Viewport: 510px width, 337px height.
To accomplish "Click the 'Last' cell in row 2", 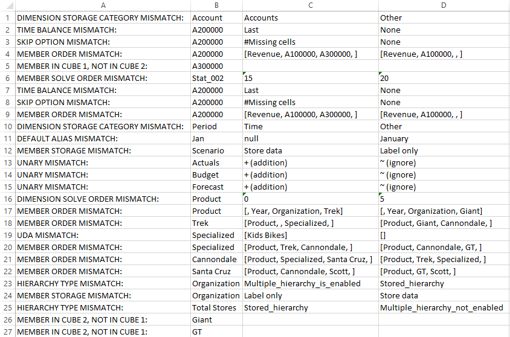I will (x=311, y=30).
